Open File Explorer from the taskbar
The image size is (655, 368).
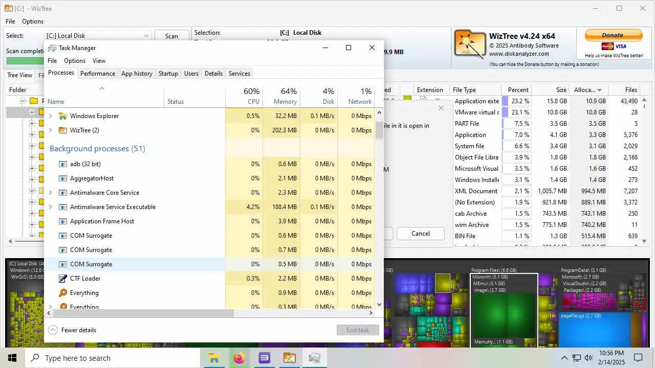(214, 358)
